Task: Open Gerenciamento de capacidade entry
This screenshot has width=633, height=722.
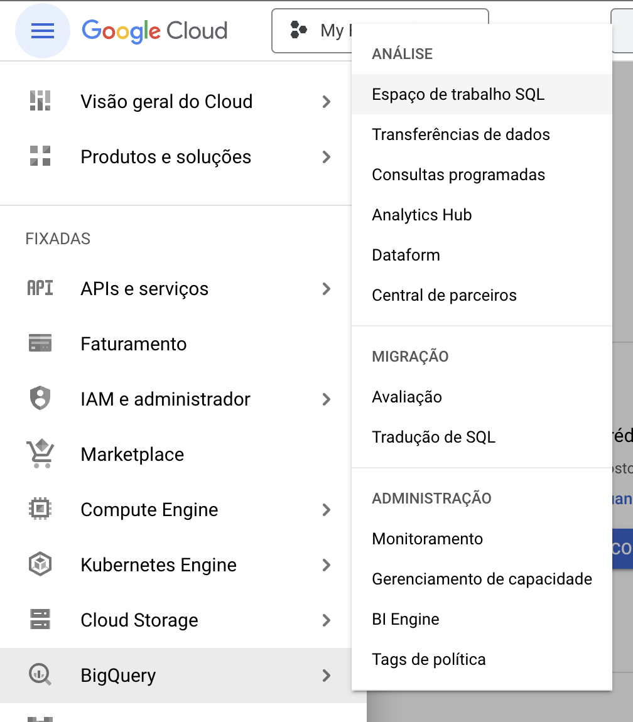Action: [x=482, y=579]
